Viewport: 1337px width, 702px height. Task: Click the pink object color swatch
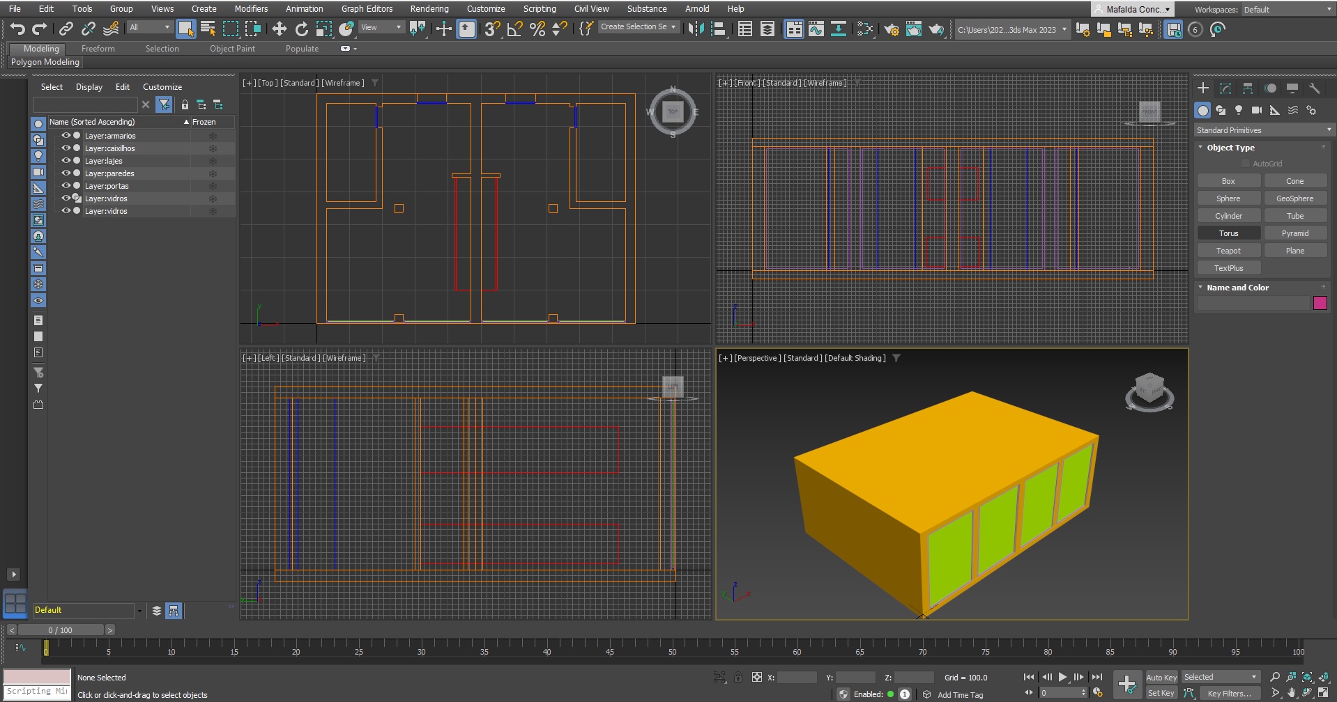(1320, 303)
